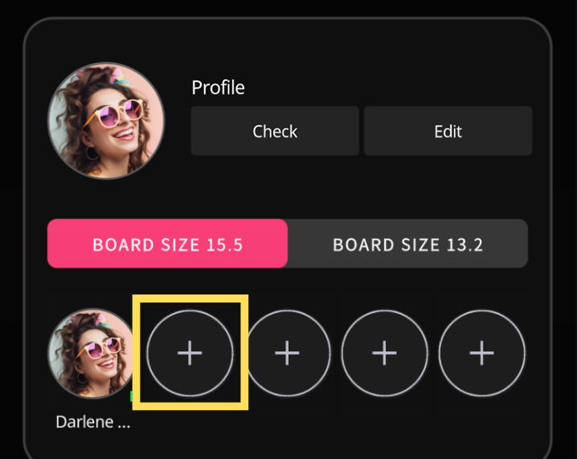Activate the pink board size segment
The image size is (577, 459).
point(167,244)
